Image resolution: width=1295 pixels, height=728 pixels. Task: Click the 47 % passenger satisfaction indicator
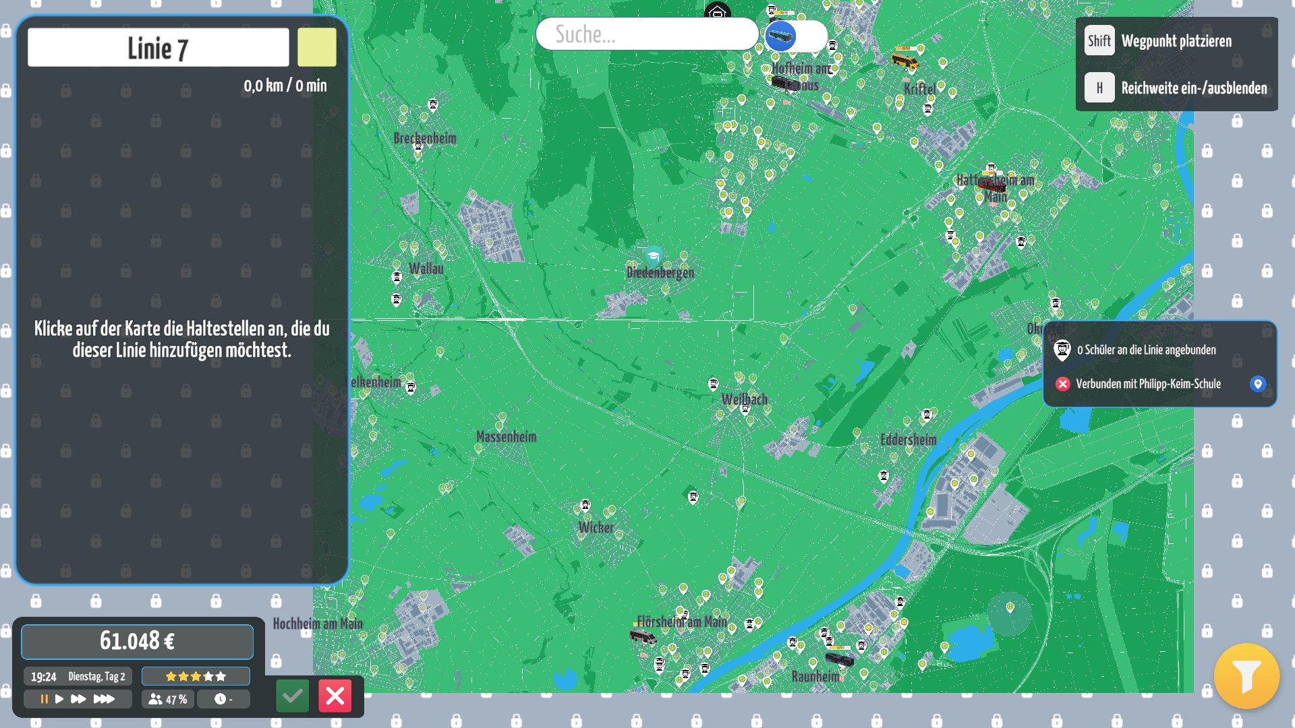tap(168, 699)
